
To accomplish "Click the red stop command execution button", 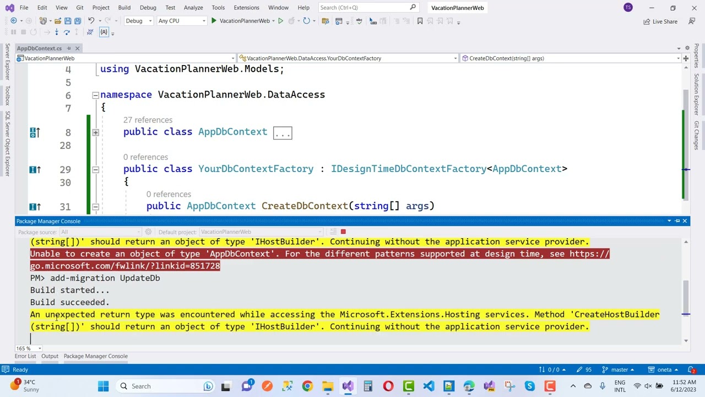I will 343,232.
